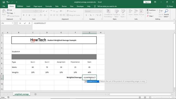Open Cell Styles gallery
This screenshot has height=99, width=176.
pos(123,13)
